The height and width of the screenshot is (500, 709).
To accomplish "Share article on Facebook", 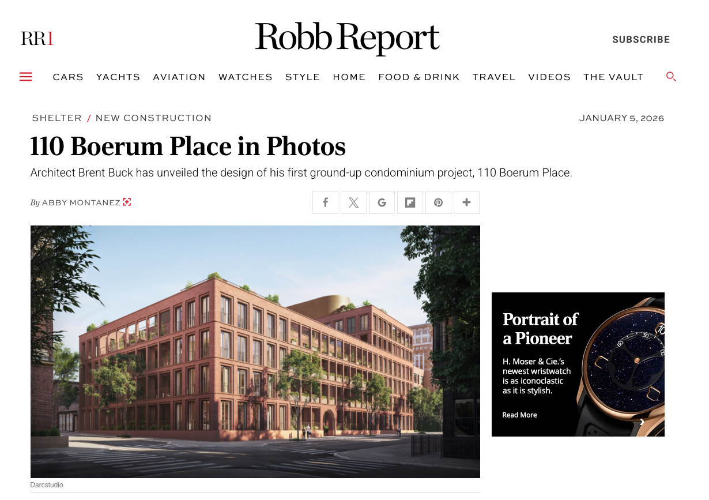I will point(325,202).
